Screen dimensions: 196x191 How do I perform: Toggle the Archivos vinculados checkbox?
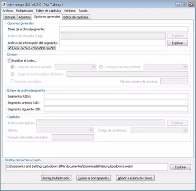tap(12, 81)
